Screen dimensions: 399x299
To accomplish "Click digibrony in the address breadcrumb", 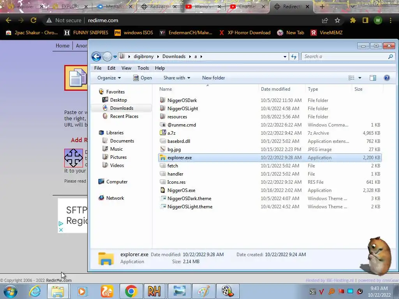I will click(x=143, y=56).
